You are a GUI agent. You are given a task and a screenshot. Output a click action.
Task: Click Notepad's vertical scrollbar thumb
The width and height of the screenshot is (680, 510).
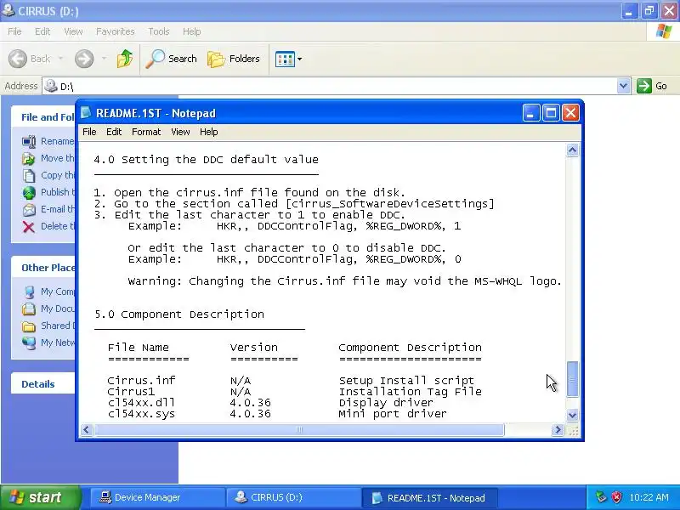click(x=572, y=379)
